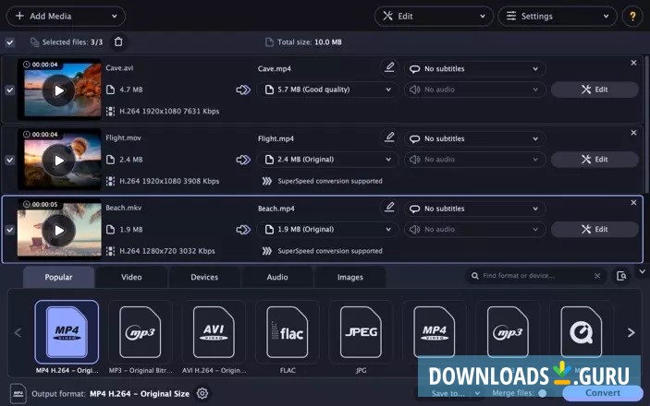Pick the AVI H.264 format icon
This screenshot has width=650, height=406.
coord(214,332)
